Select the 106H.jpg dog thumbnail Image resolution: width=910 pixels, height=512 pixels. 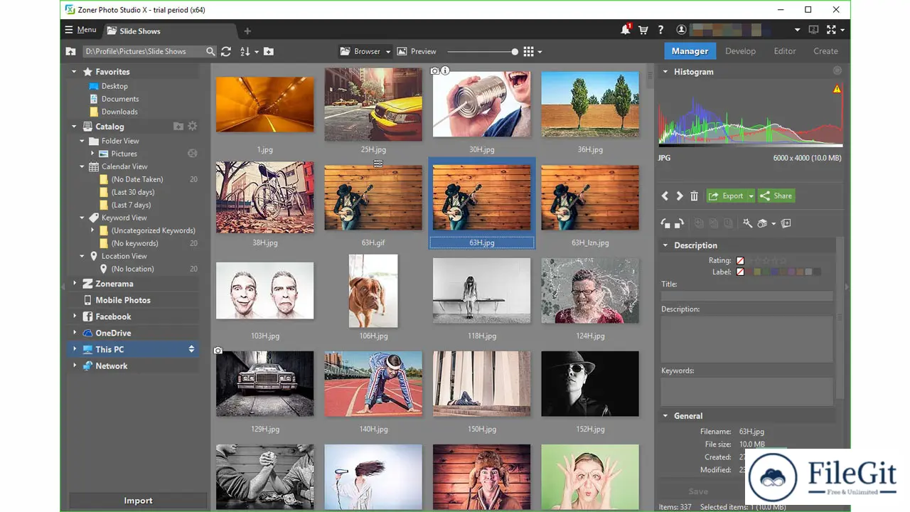click(x=373, y=291)
